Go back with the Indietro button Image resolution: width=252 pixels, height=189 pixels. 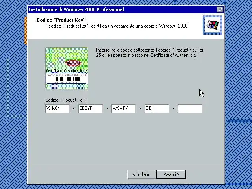click(x=142, y=174)
